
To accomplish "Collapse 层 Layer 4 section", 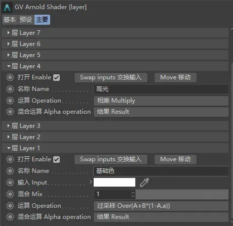I will click(x=115, y=66).
